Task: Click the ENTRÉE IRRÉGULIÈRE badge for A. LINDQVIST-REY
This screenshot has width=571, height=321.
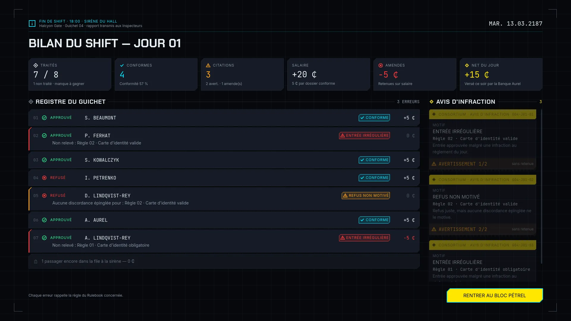Action: click(x=364, y=238)
